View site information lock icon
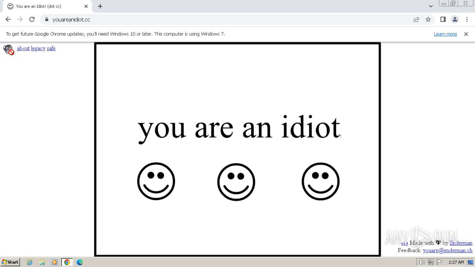Image resolution: width=475 pixels, height=267 pixels. 46,19
